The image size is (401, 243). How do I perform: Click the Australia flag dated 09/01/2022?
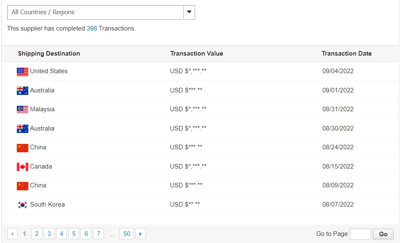[x=23, y=91]
